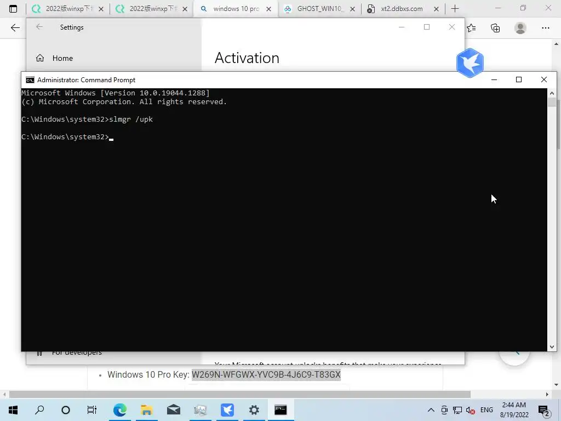Open the Edge tab actions menu icon
The width and height of the screenshot is (561, 421).
tap(13, 9)
